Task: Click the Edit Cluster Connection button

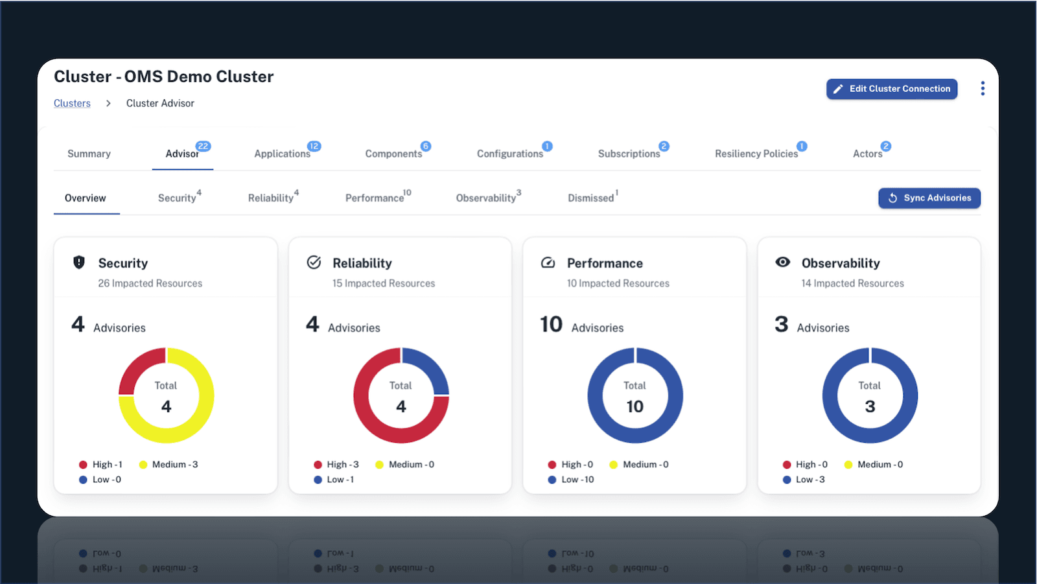Action: pyautogui.click(x=892, y=88)
